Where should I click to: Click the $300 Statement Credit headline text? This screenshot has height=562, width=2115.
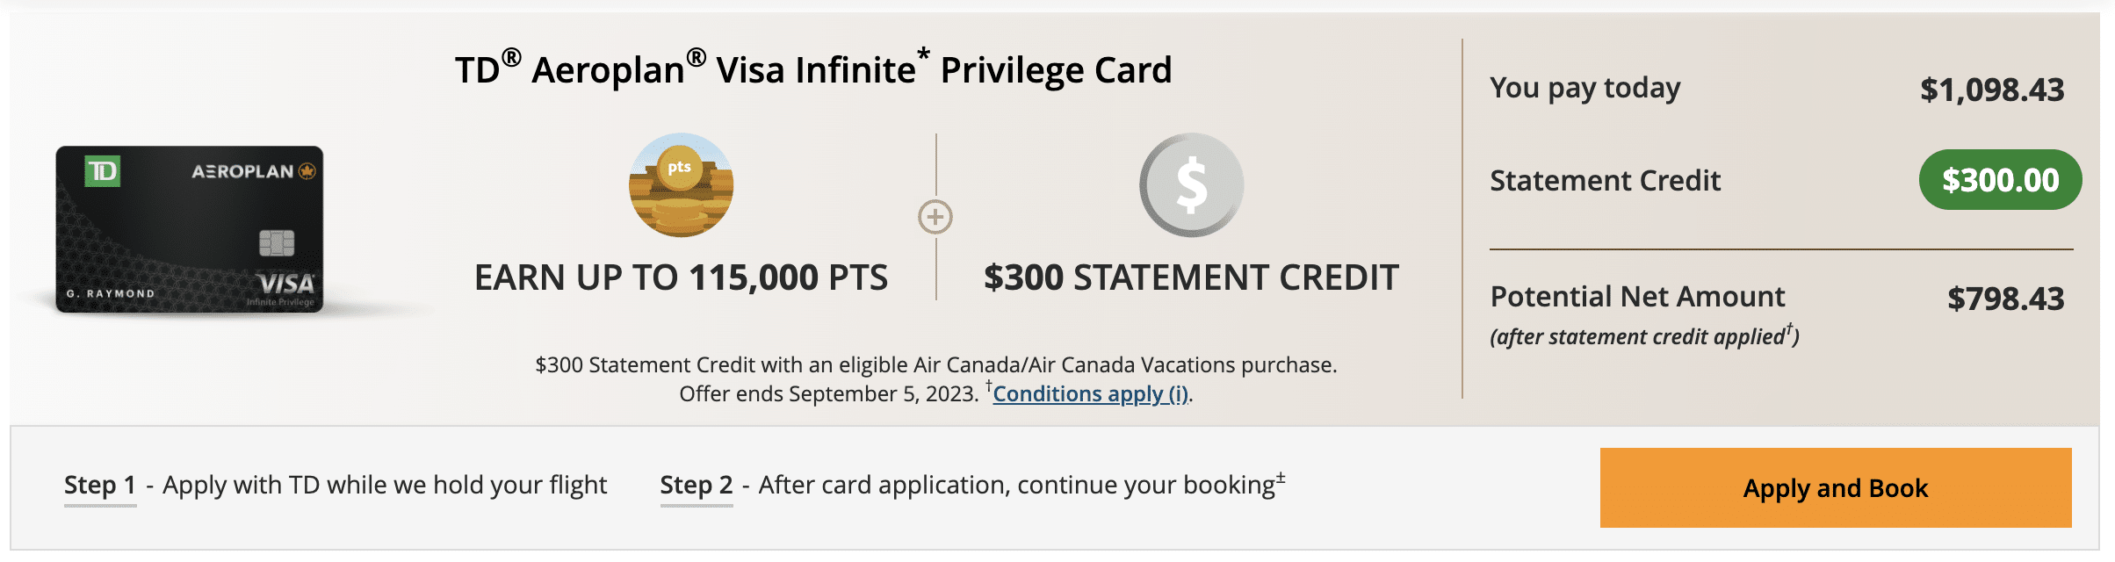1191,277
